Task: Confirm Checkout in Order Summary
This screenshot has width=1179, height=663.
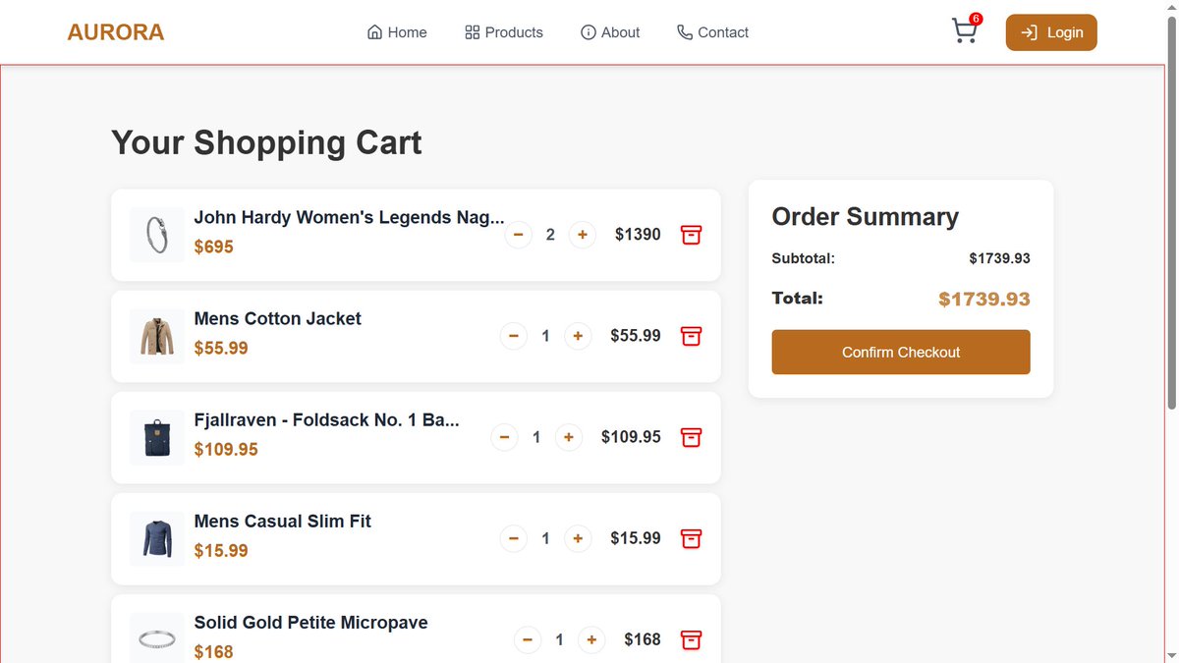Action: 901,353
